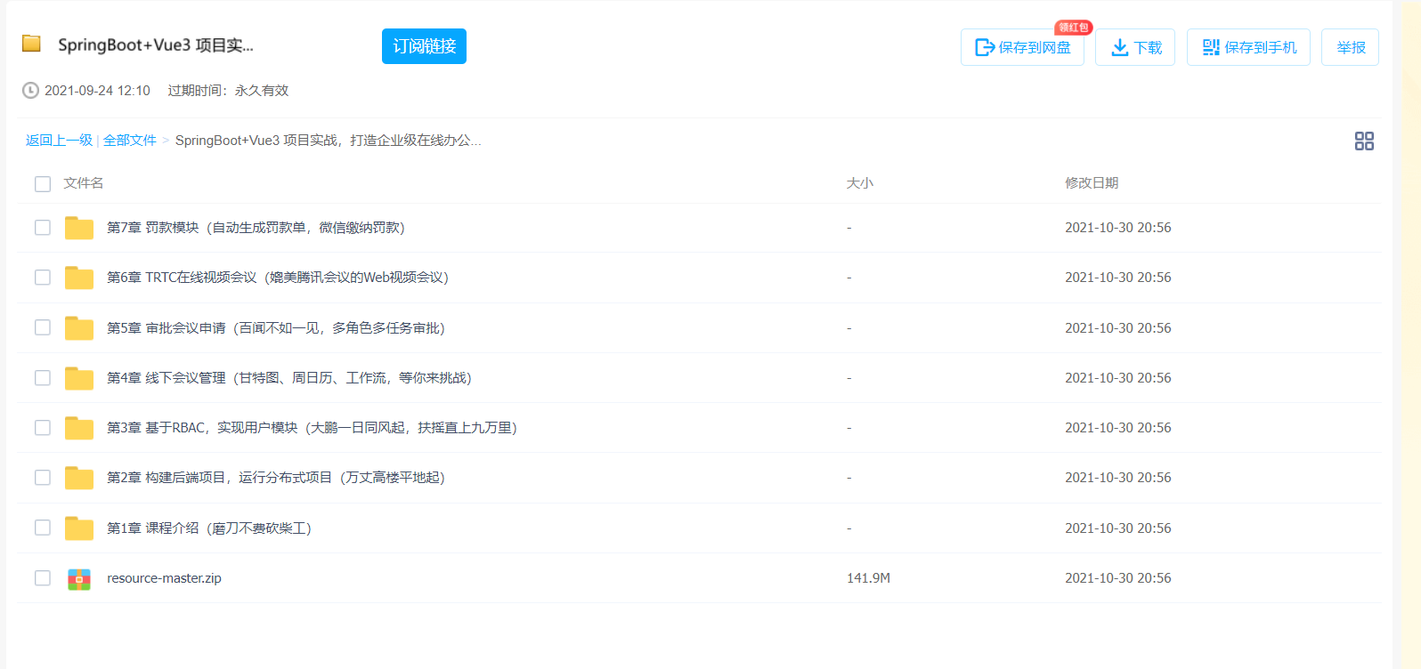Click the share folder icon beside SpringBoot+Vue3 title
The height and width of the screenshot is (669, 1421).
click(31, 44)
